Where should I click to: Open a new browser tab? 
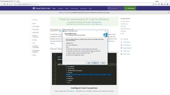tap(18, 1)
